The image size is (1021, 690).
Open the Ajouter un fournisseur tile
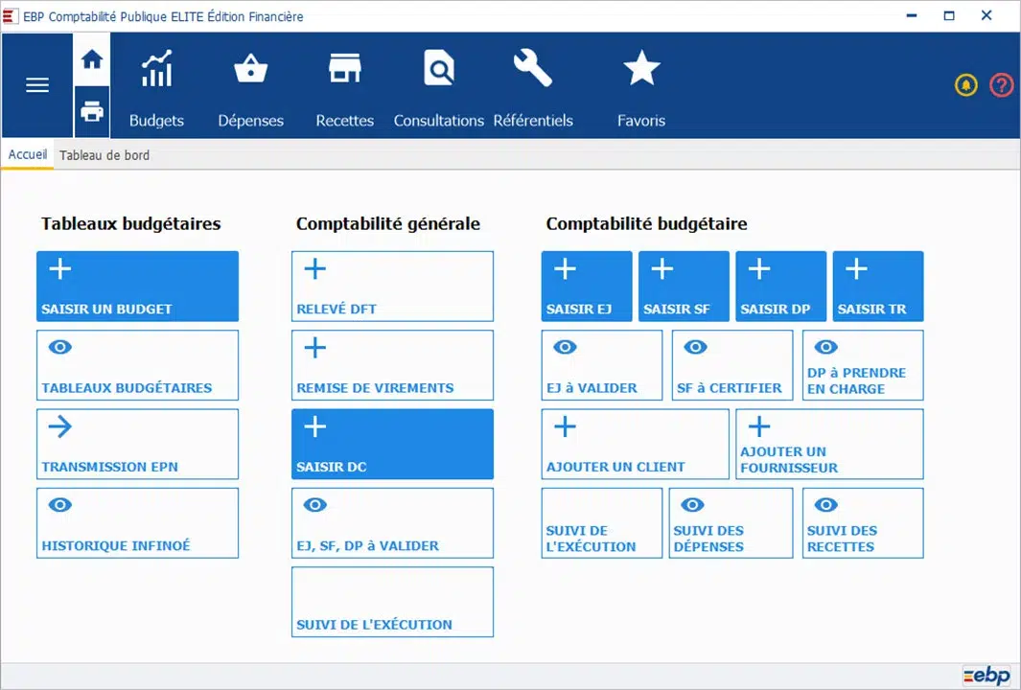(x=829, y=445)
